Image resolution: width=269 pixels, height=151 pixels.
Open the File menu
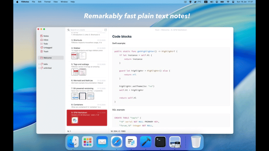point(33,2)
